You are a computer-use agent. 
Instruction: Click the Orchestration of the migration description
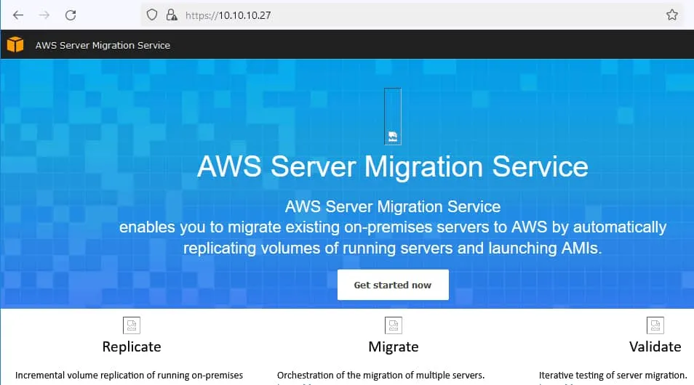[x=380, y=376]
